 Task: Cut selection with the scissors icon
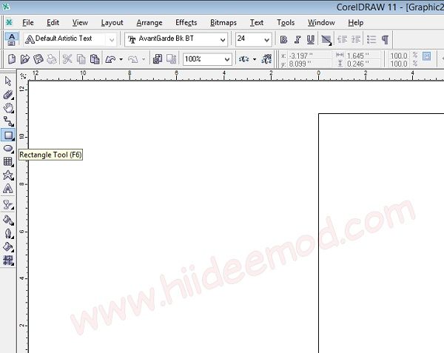(x=67, y=59)
